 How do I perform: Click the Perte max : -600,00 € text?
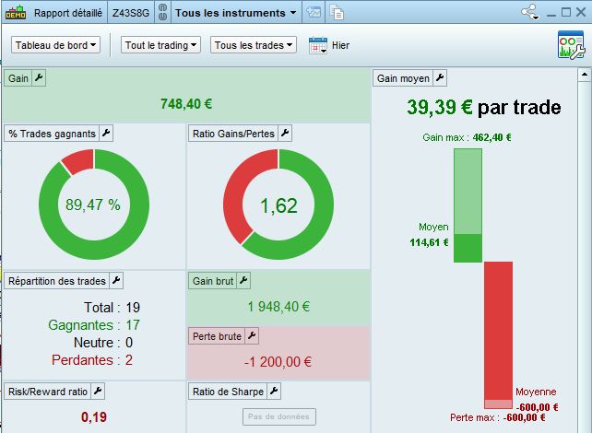[x=498, y=417]
